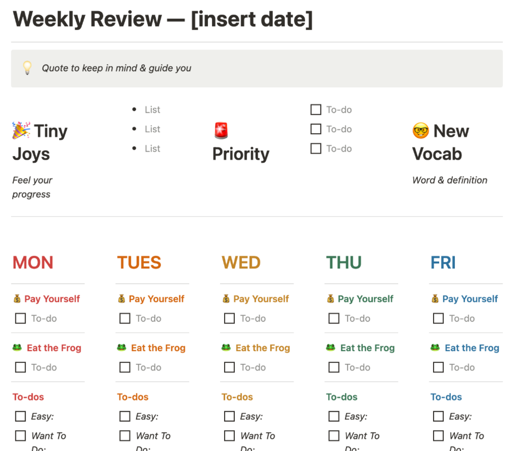Click the nerd face emoji beside New Vocab

tap(421, 131)
